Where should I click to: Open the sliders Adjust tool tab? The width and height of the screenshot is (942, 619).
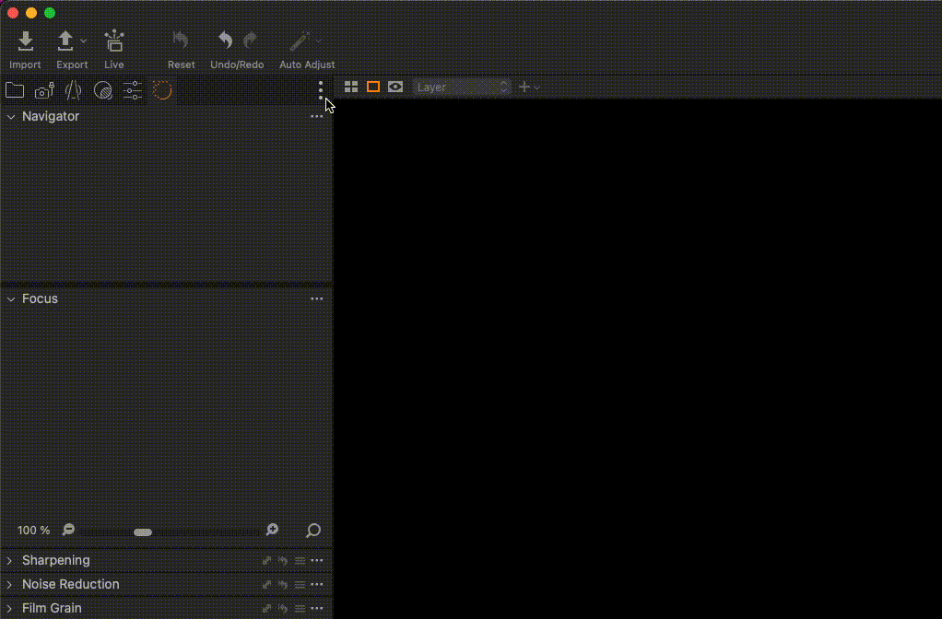coord(133,90)
